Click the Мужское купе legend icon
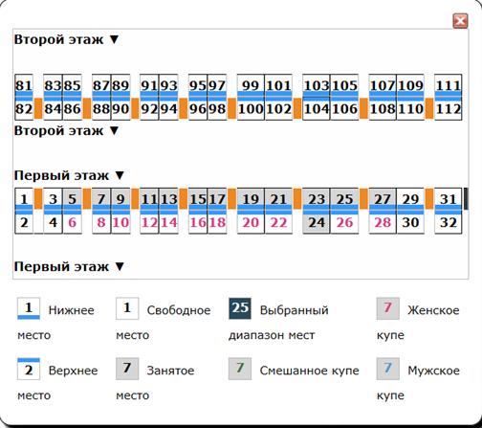The image size is (482, 428). (x=387, y=369)
